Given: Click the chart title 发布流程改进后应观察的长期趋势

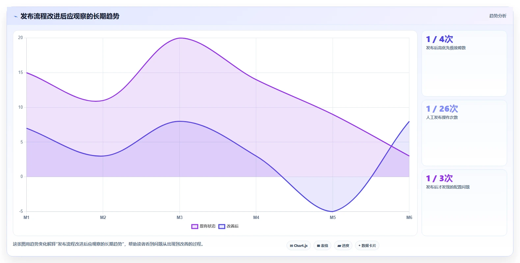Looking at the screenshot, I should click(x=70, y=16).
